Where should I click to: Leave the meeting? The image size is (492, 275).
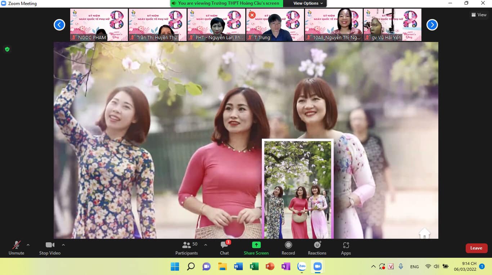click(477, 248)
